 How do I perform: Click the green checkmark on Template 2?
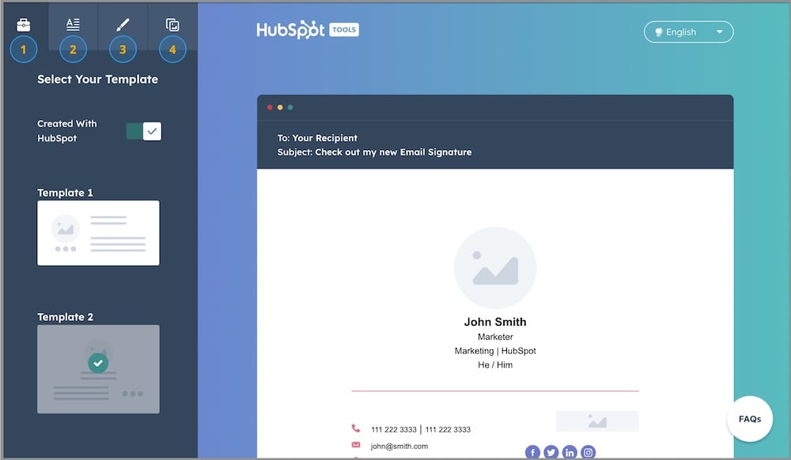pyautogui.click(x=98, y=363)
